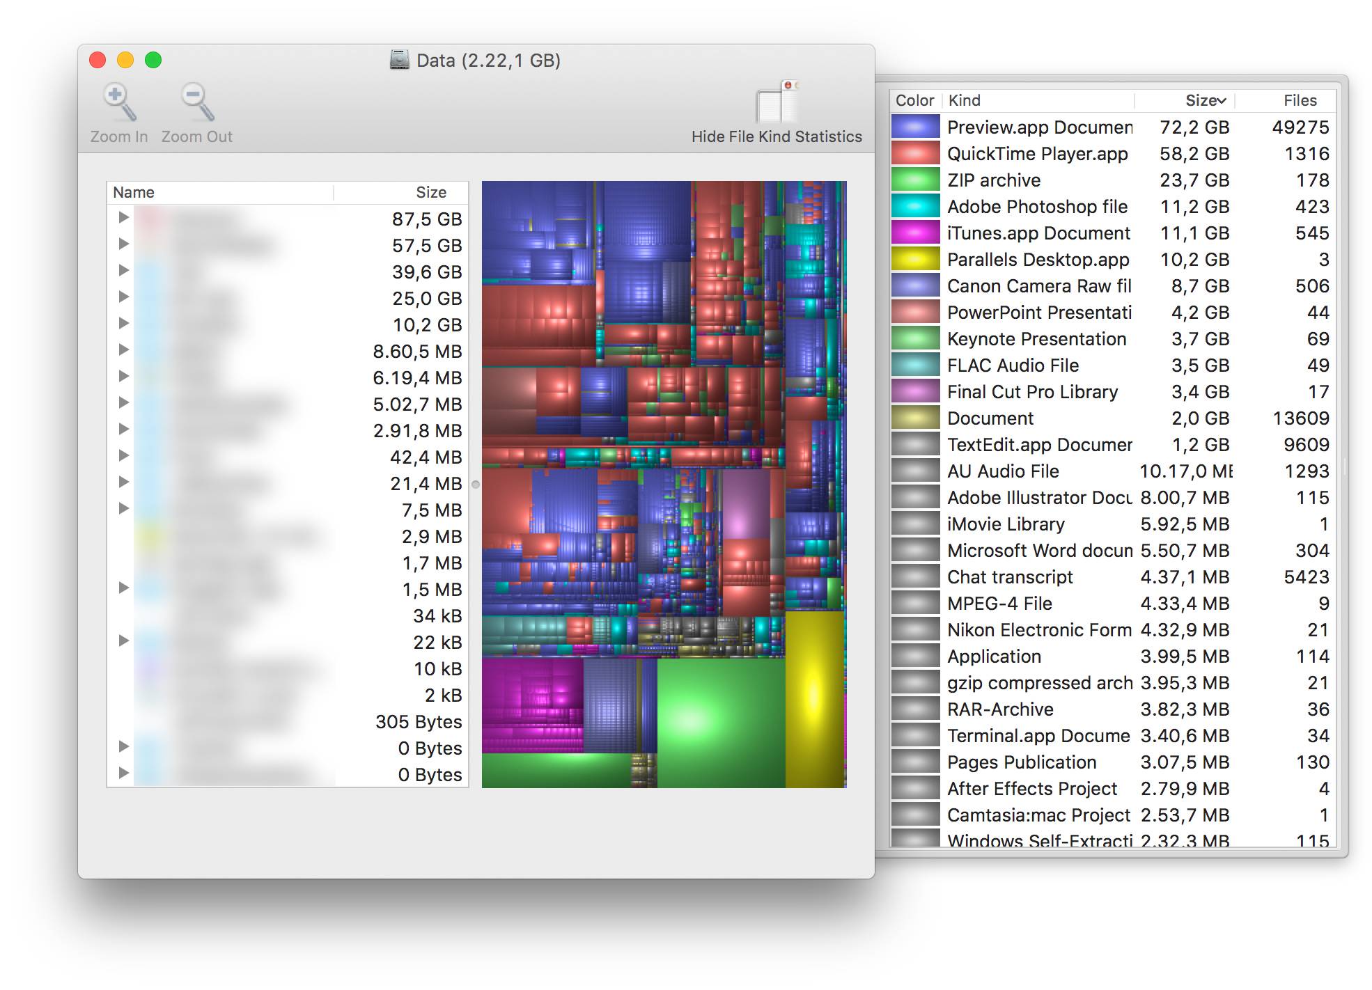
Task: Click the FLAC Audio File color swatch
Action: click(x=916, y=365)
